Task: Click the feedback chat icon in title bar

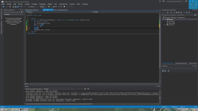Action: pos(160,1)
